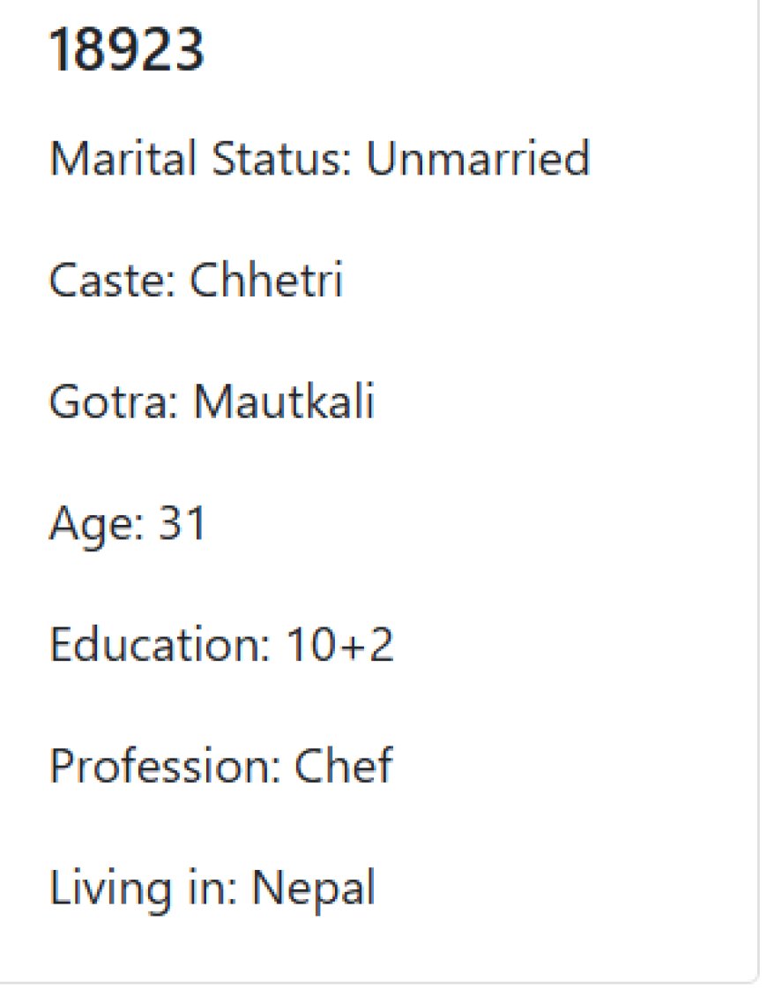Click the 'Mautkali' gotra value
The width and height of the screenshot is (767, 989).
pyautogui.click(x=284, y=401)
